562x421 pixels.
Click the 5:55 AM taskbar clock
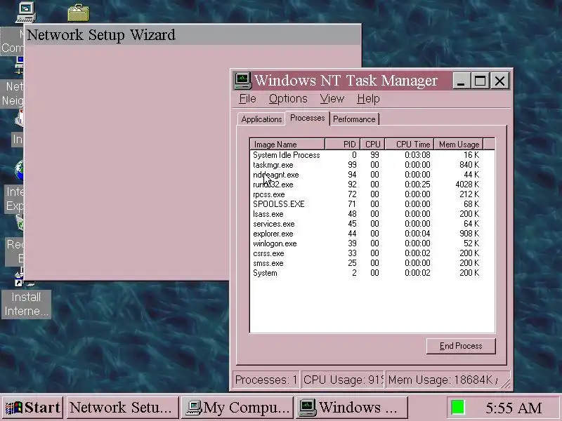tap(514, 408)
